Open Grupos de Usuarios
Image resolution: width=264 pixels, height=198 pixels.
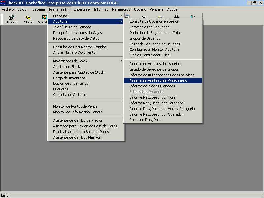[163, 38]
